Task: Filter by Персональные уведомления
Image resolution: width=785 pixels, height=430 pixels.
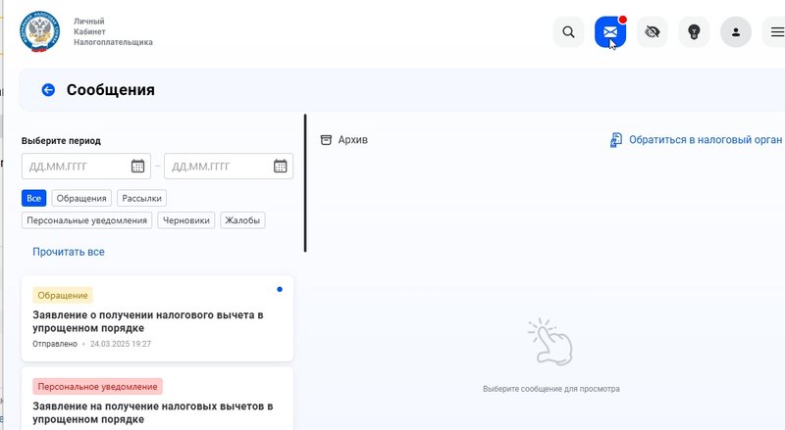Action: point(86,220)
